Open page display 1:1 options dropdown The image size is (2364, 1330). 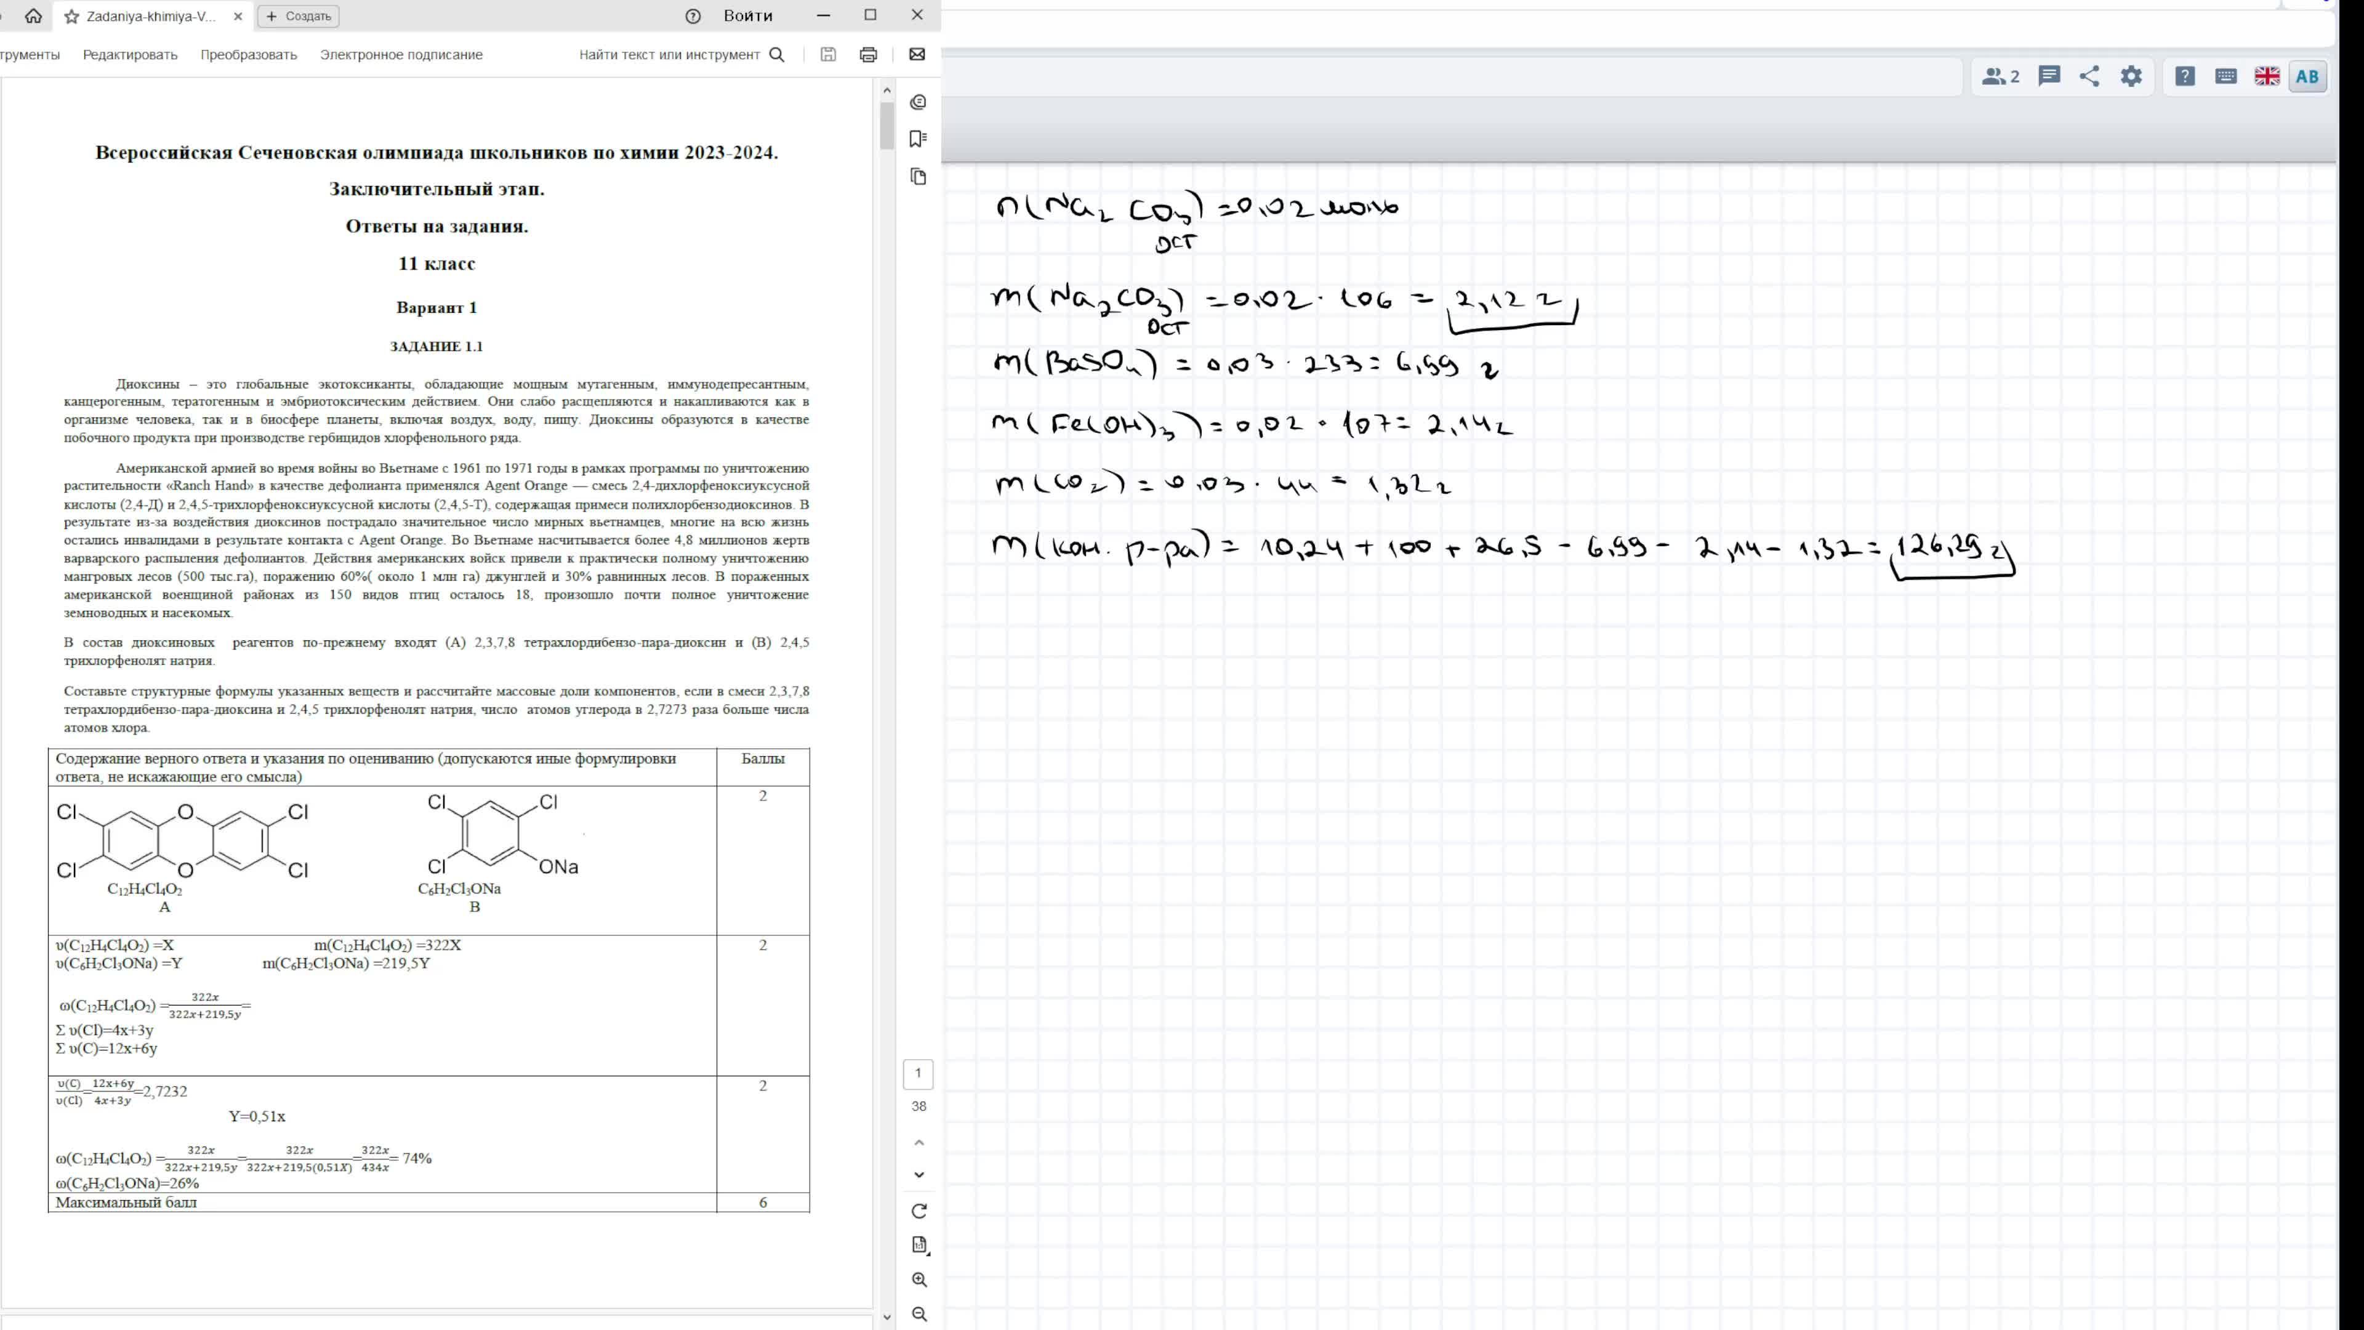point(919,1244)
